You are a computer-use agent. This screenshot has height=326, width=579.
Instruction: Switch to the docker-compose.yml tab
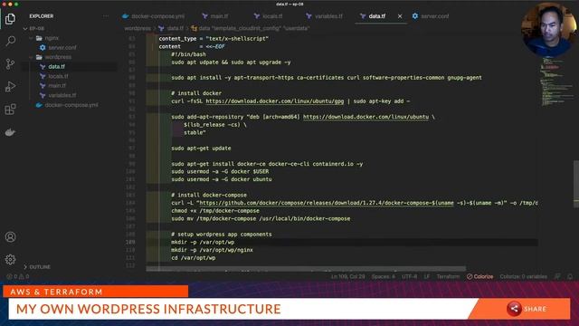pyautogui.click(x=153, y=16)
